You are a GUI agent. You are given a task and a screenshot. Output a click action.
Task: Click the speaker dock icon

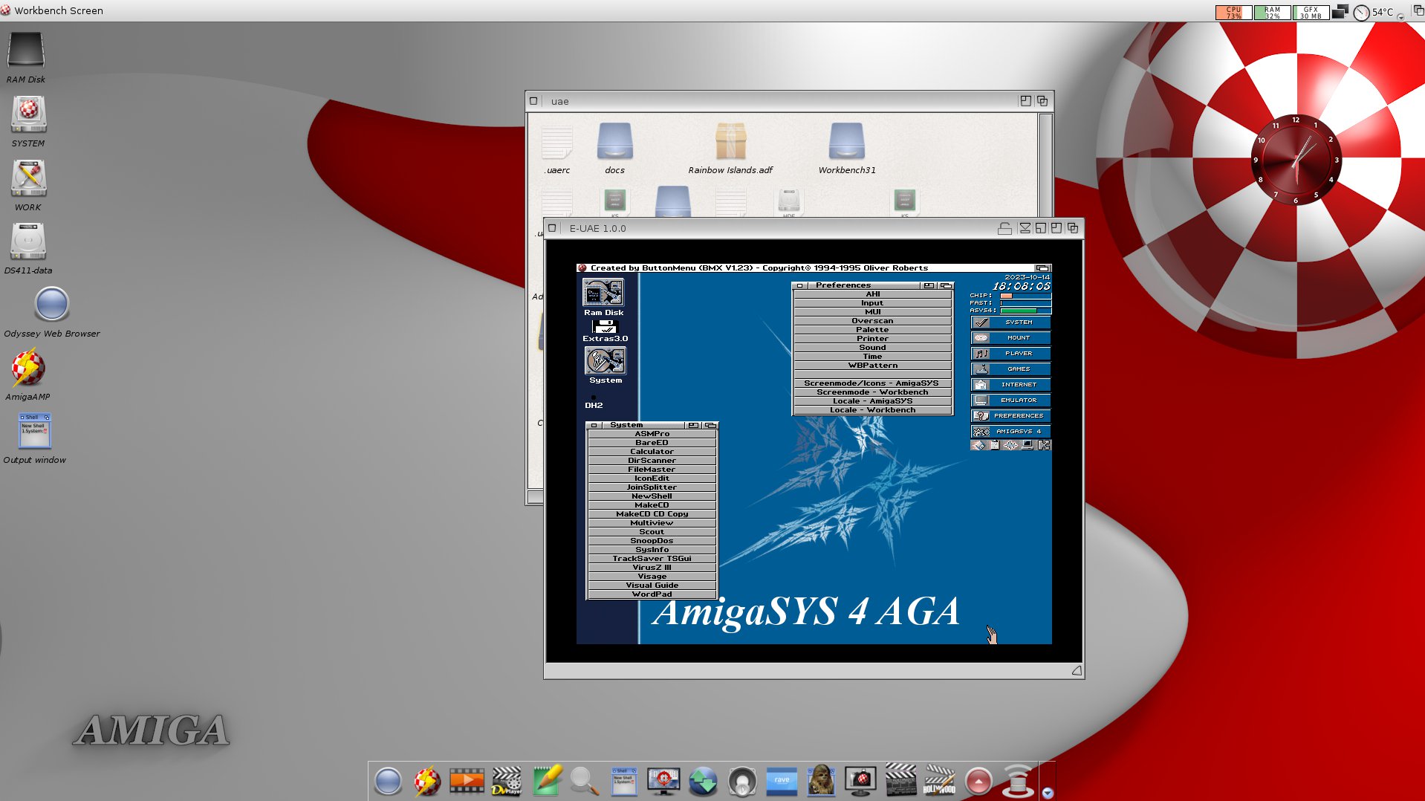[742, 782]
